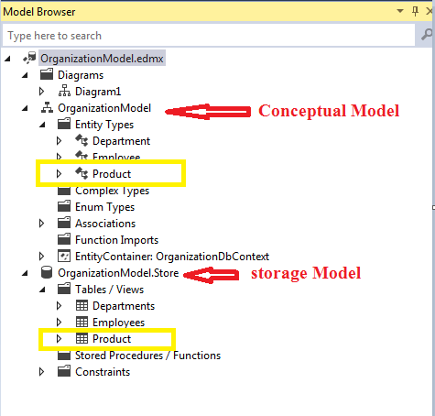Pin the Model Browser panel
Screen dimensions: 435x416
point(415,11)
